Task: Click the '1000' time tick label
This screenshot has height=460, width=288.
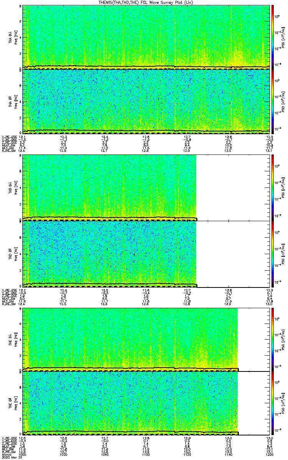Action: (23, 454)
